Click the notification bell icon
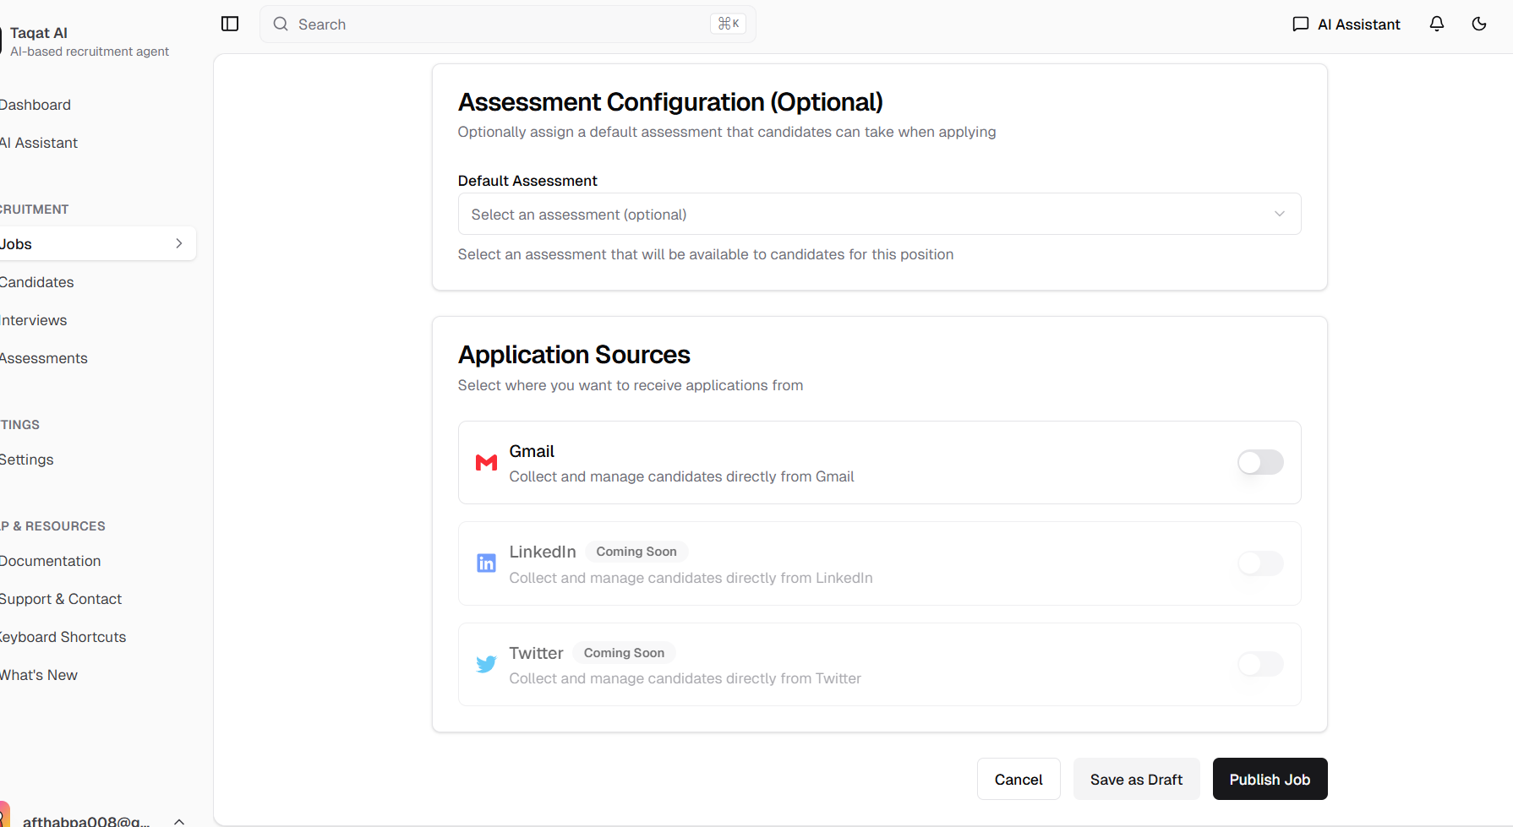The image size is (1513, 827). (1436, 24)
